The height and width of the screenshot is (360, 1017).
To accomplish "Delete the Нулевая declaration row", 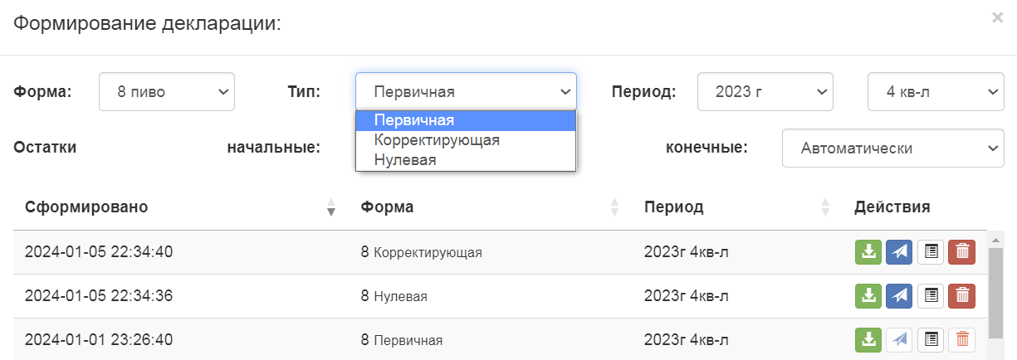I will (961, 295).
